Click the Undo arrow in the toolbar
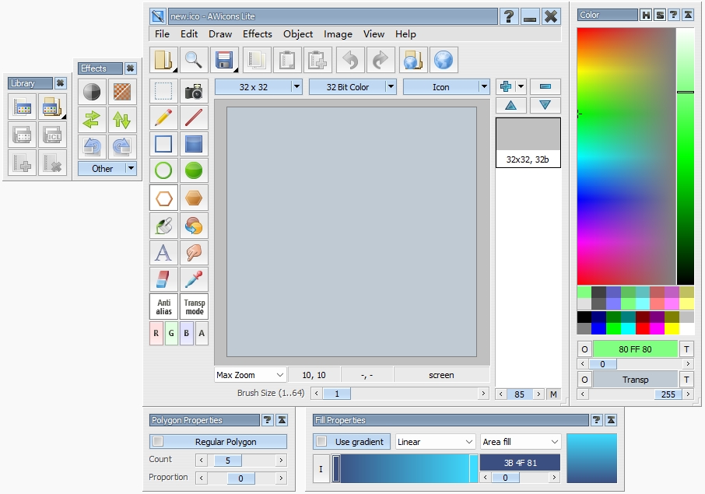Screen dimensions: 705x494 pos(350,60)
